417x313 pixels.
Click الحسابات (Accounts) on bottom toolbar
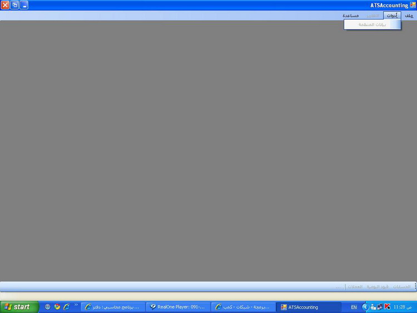click(x=401, y=287)
